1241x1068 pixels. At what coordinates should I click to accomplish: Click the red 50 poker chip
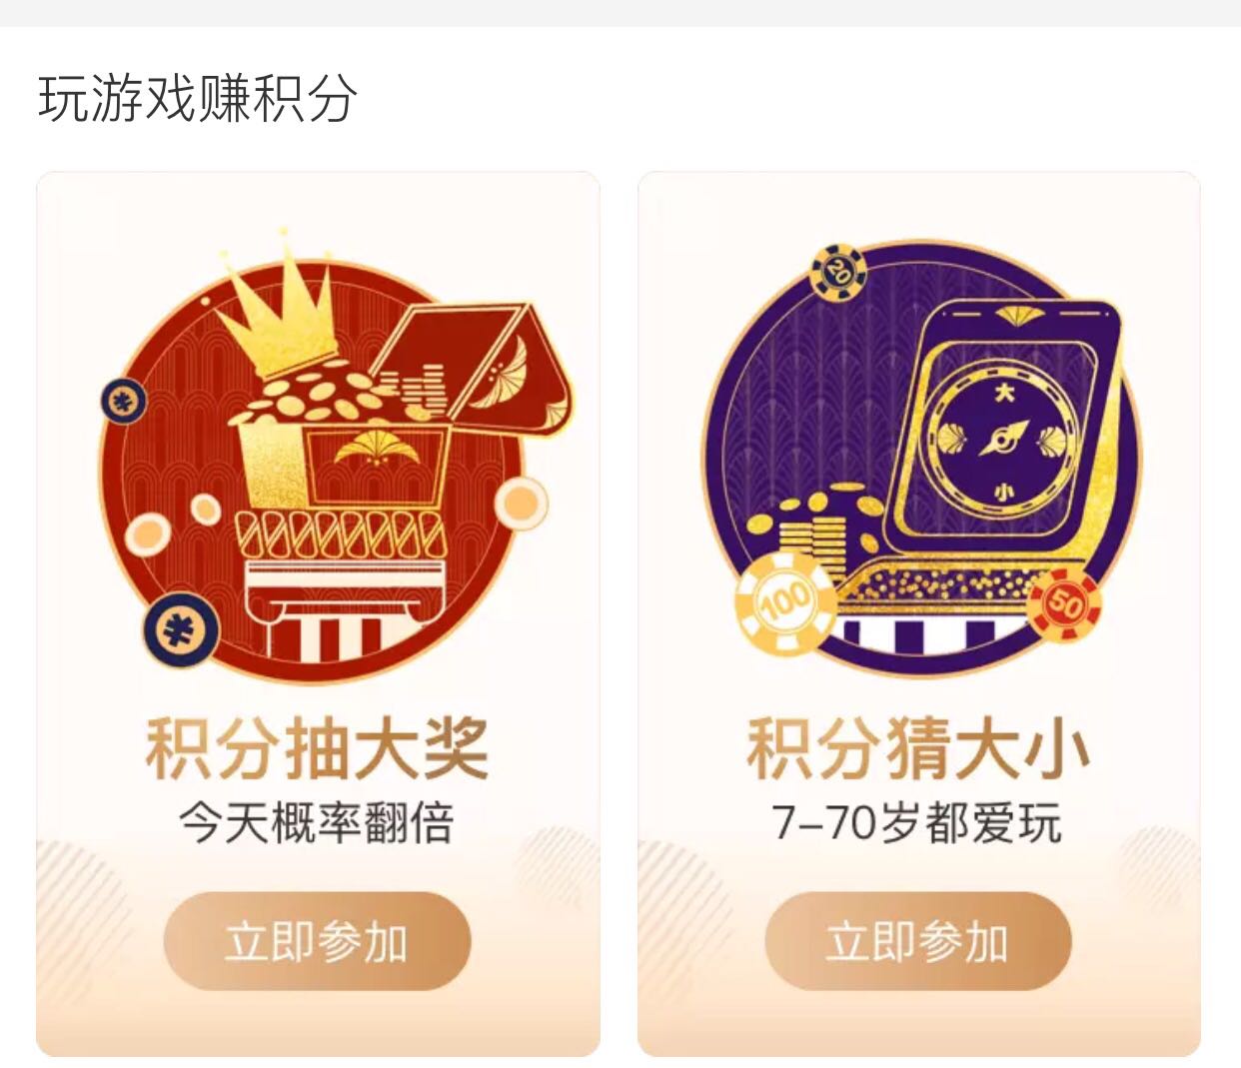point(1064,604)
